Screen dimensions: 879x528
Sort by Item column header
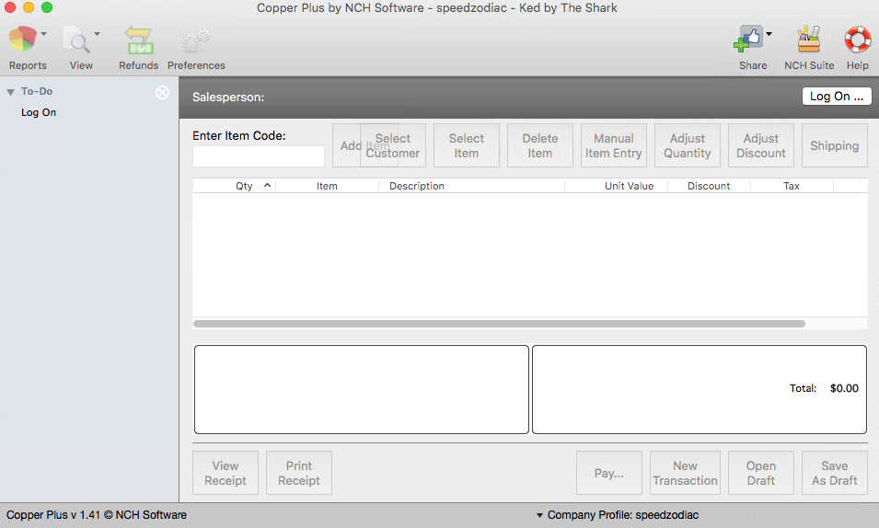(x=327, y=186)
